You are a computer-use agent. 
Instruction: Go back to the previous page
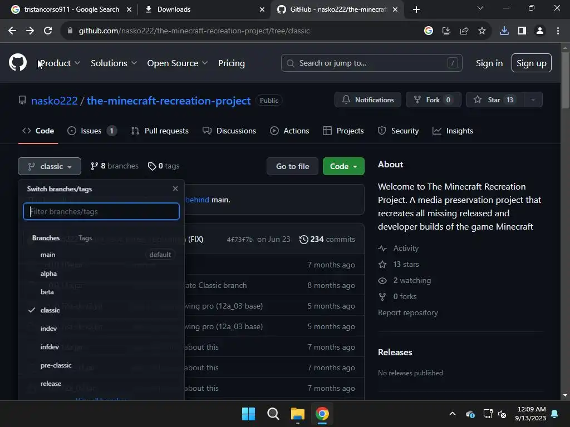click(12, 31)
